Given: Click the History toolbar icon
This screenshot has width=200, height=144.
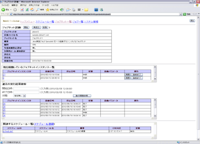Looking at the screenshot, I should point(62,10).
